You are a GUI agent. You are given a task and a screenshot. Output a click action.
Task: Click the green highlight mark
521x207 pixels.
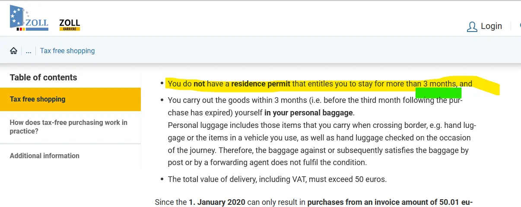pyautogui.click(x=438, y=92)
